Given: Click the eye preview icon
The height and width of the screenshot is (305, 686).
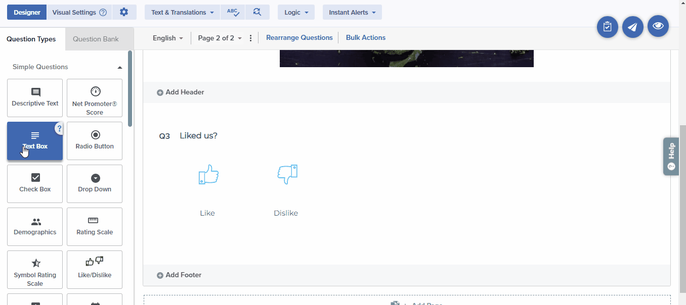Looking at the screenshot, I should (658, 26).
